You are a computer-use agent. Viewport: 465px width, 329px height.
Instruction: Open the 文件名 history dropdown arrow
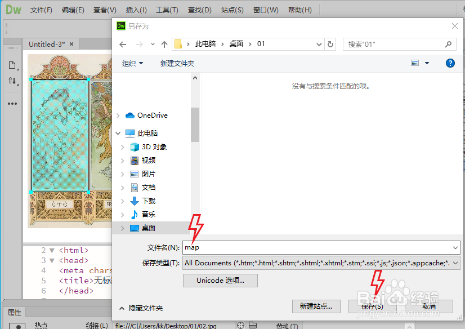(455, 247)
